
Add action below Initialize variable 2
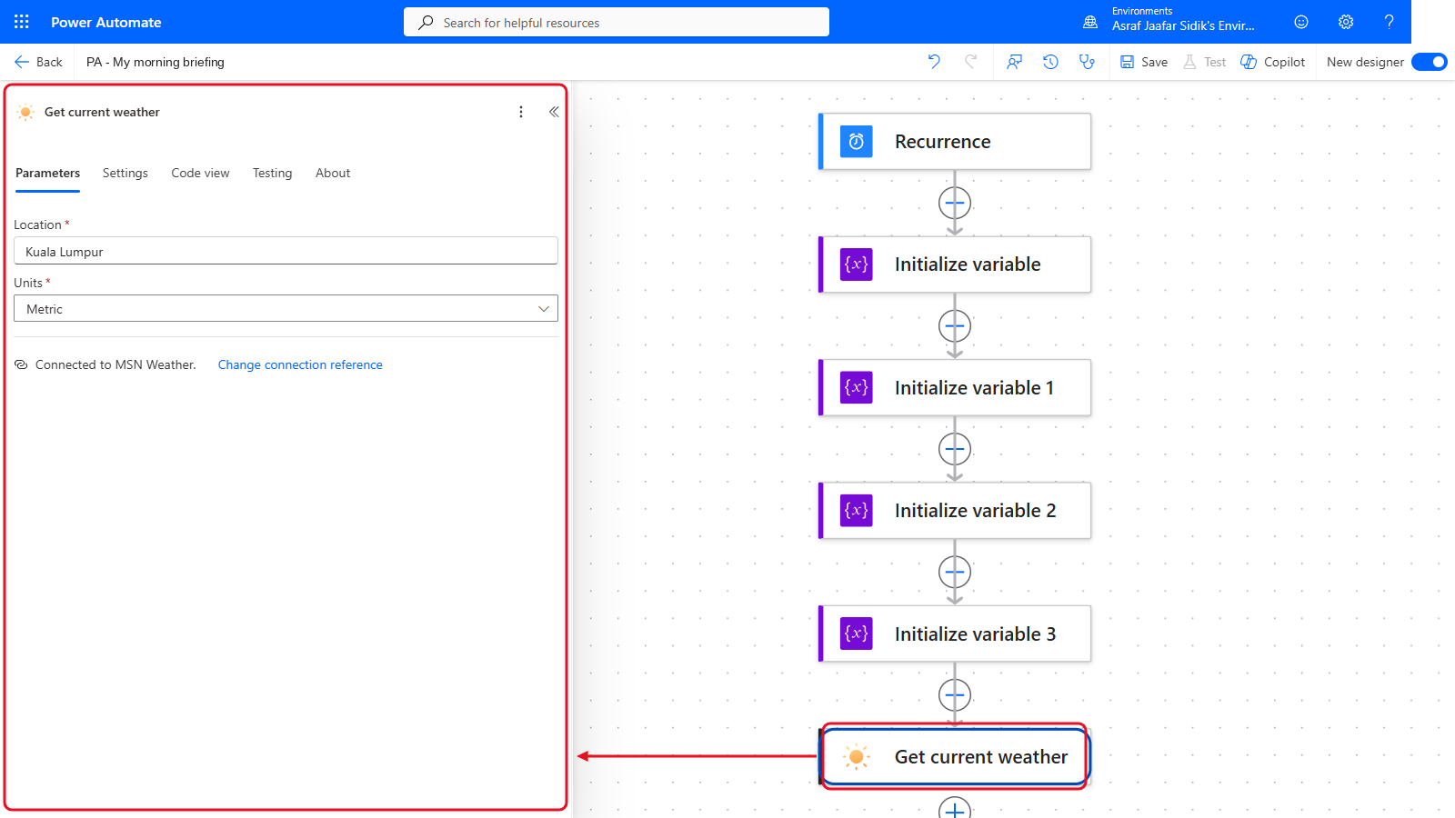[955, 572]
